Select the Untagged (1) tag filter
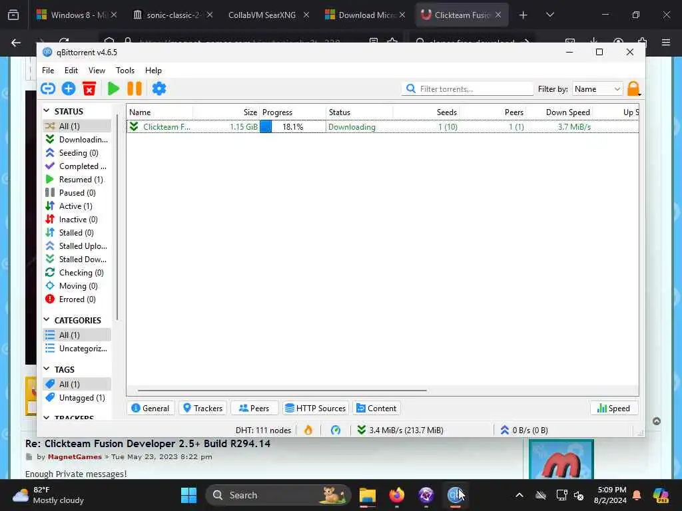 point(77,398)
